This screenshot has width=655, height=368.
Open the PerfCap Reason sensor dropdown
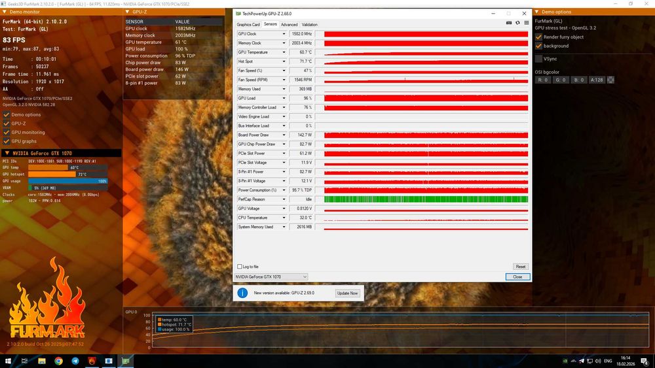pos(284,199)
